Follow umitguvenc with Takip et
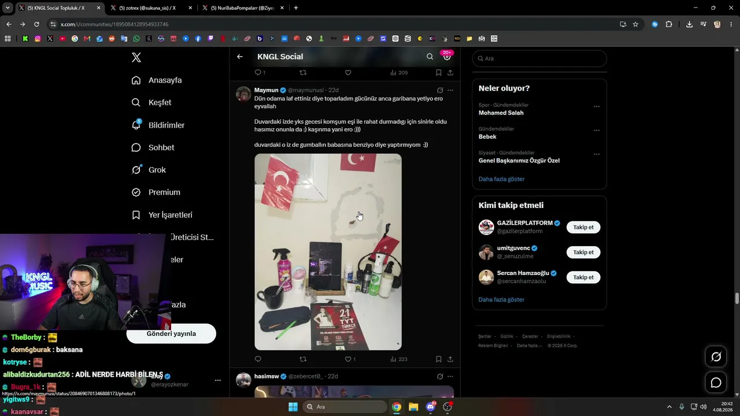Screen dimensions: 740x416 [x=583, y=252]
